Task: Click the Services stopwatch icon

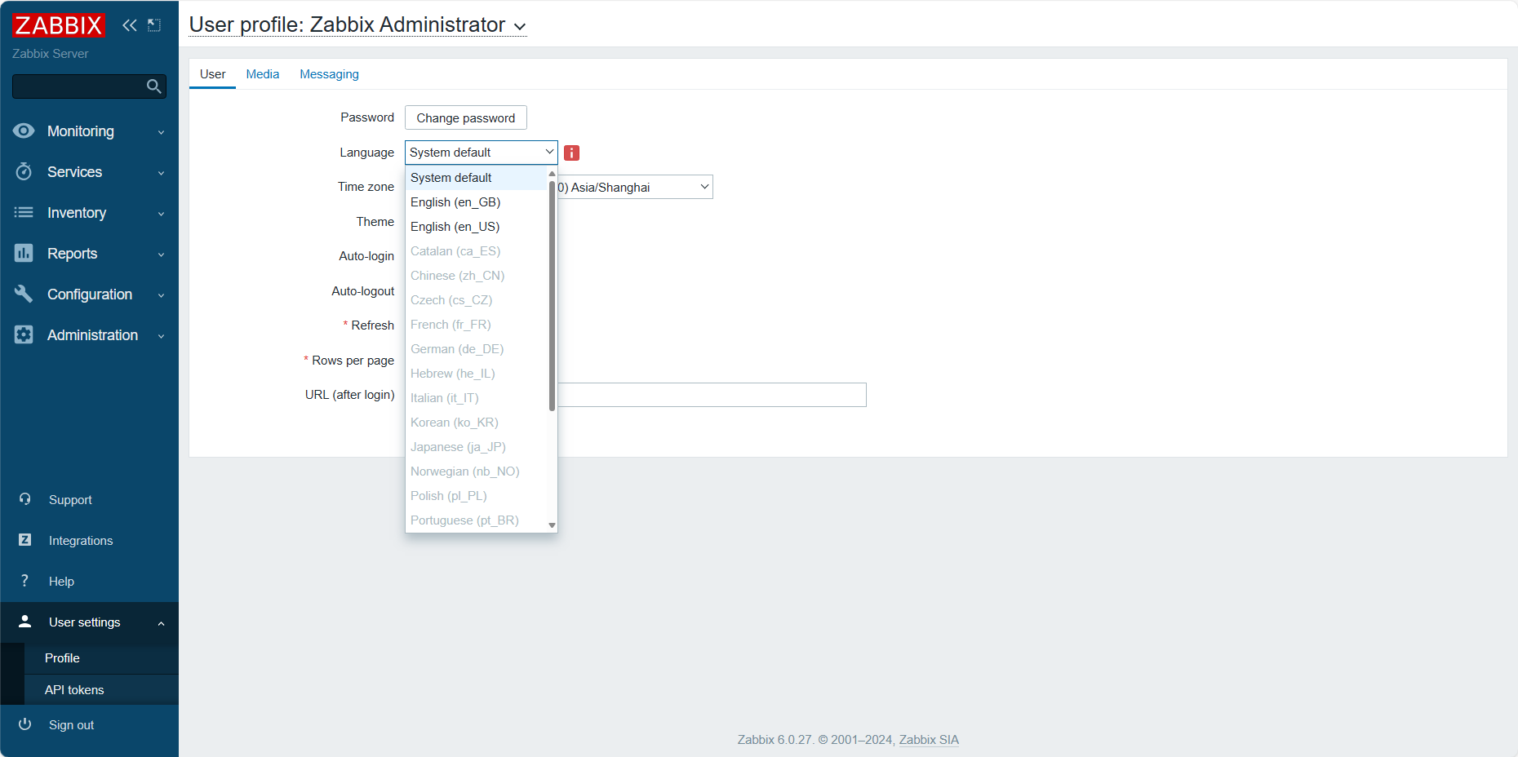Action: [x=24, y=172]
